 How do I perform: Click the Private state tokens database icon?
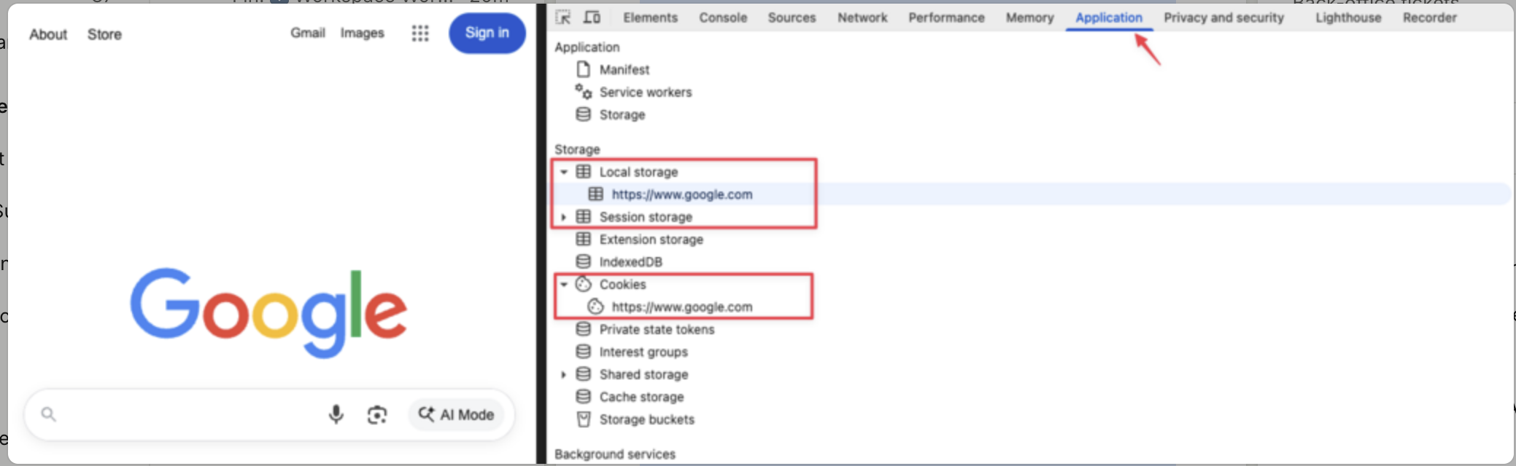pyautogui.click(x=583, y=329)
